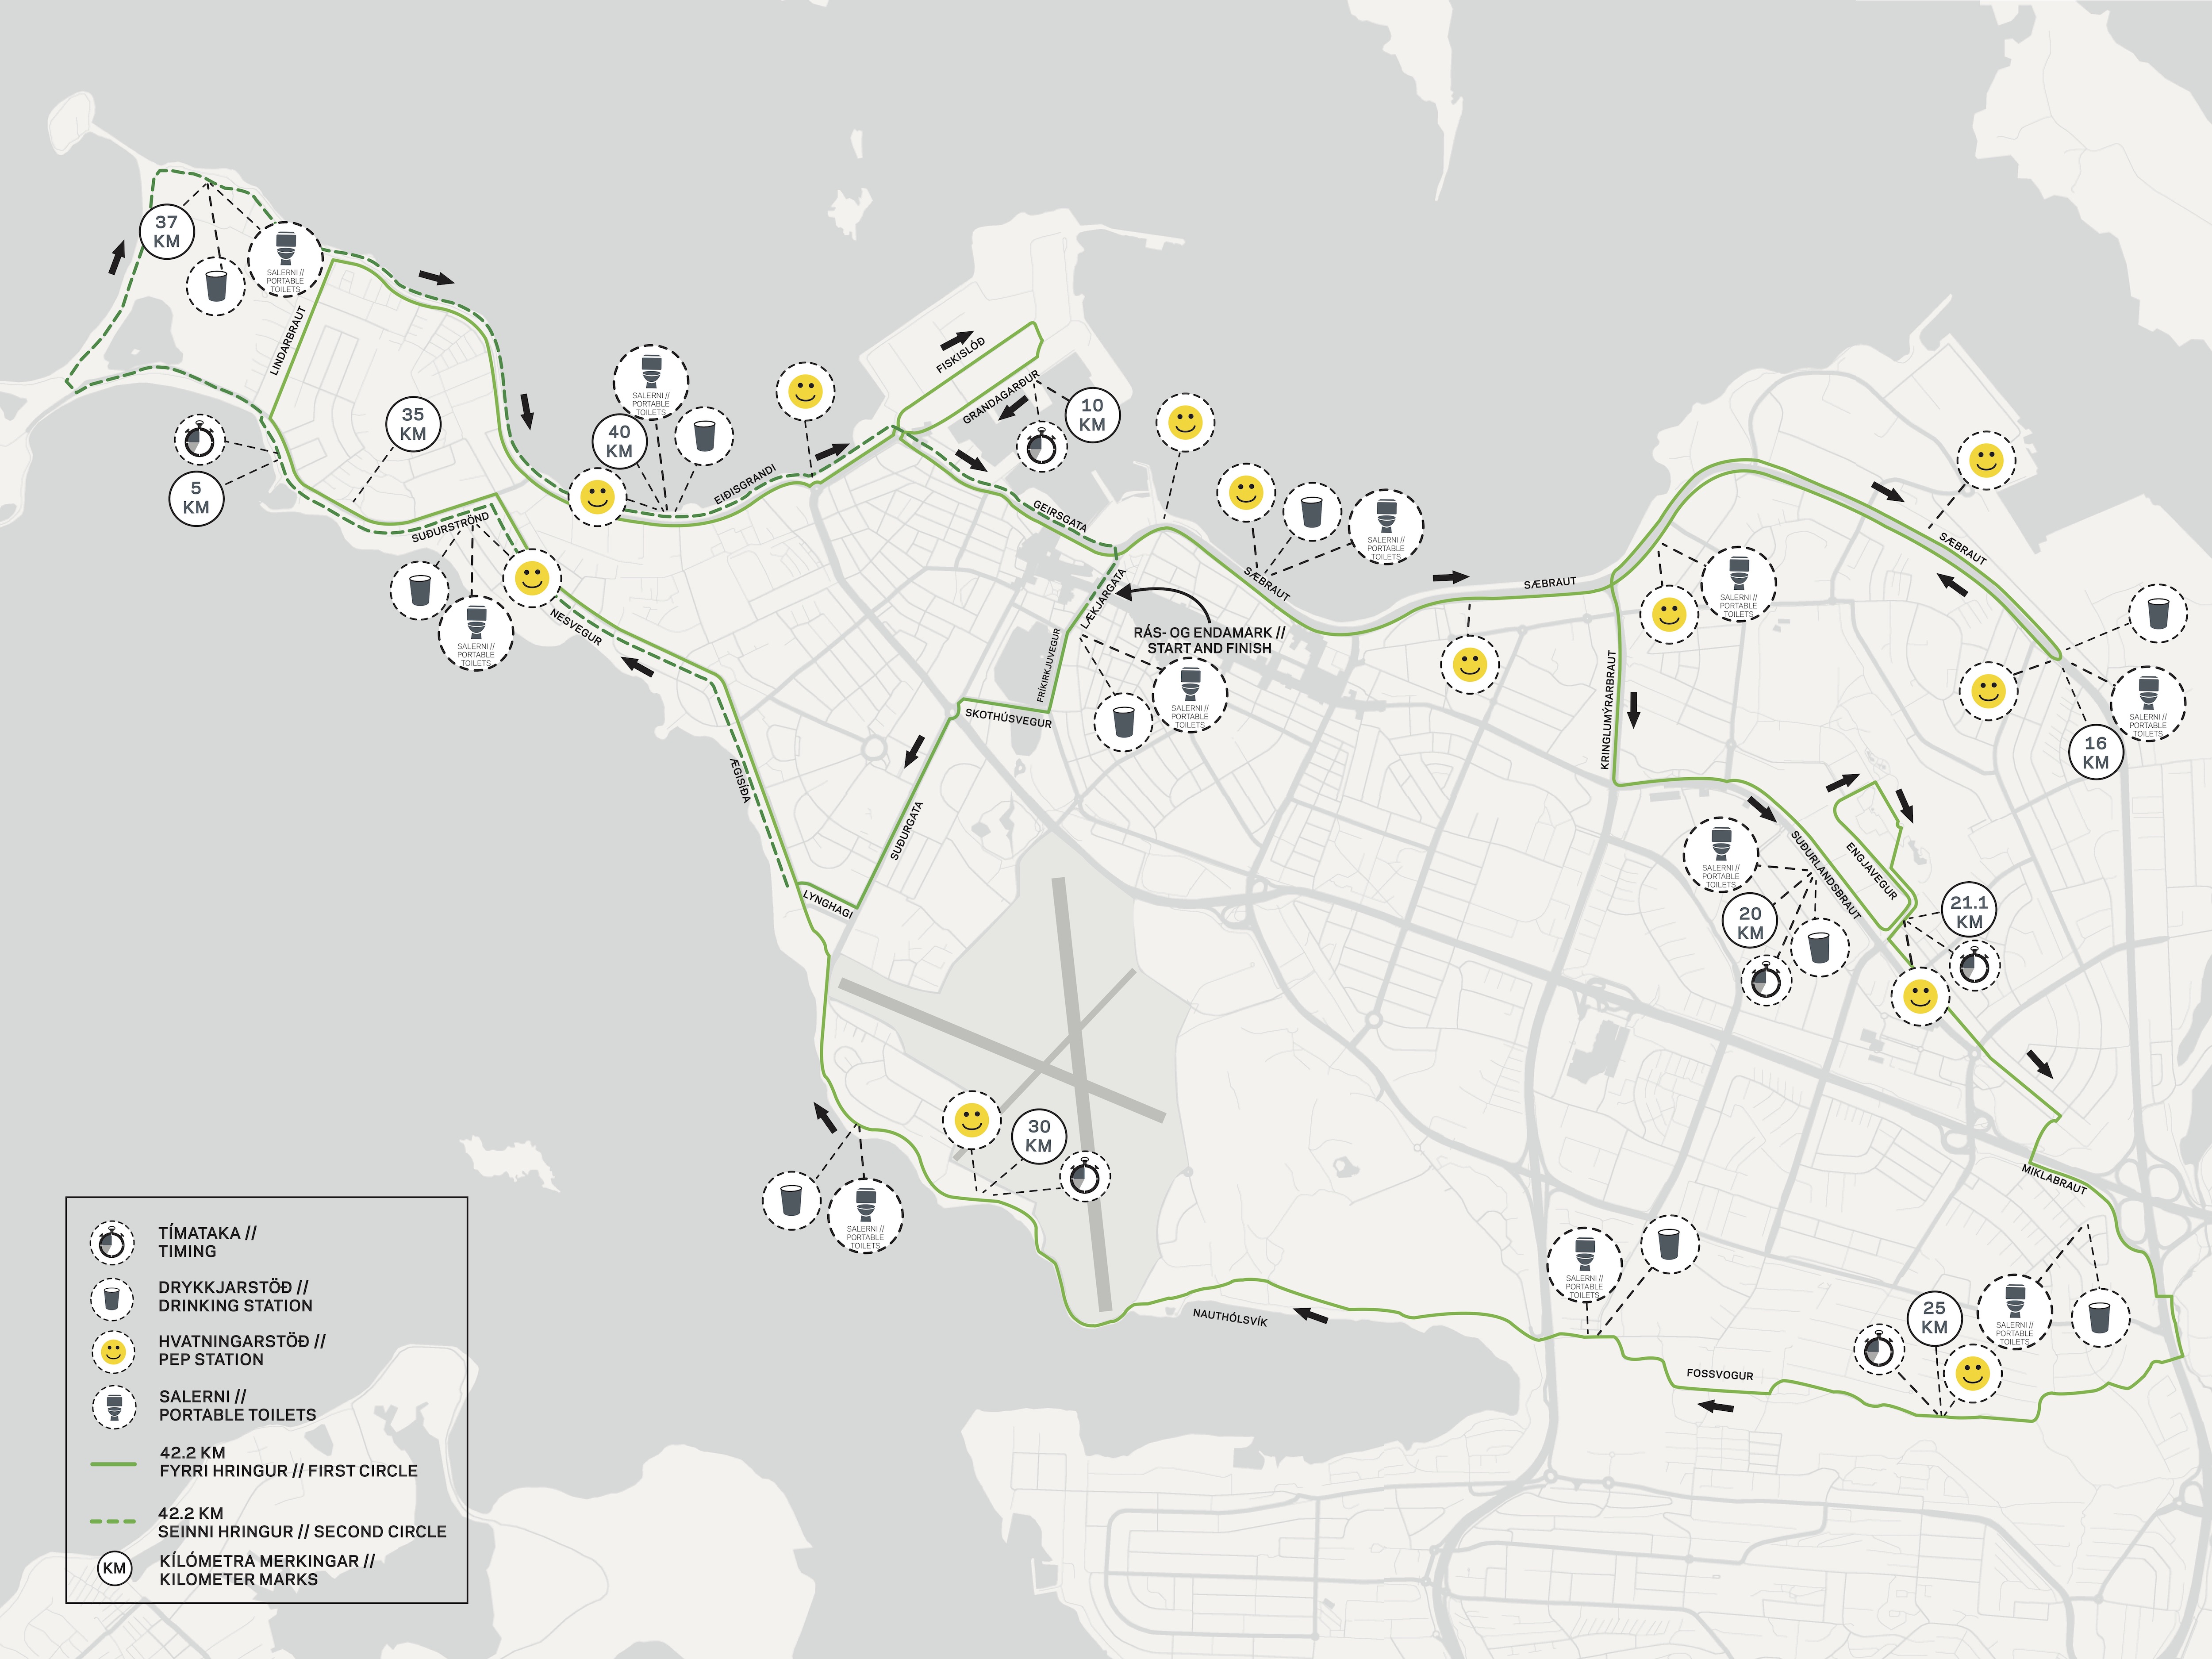Click the drinking cup icon above Fossvogur
2212x1659 pixels.
point(1669,1245)
